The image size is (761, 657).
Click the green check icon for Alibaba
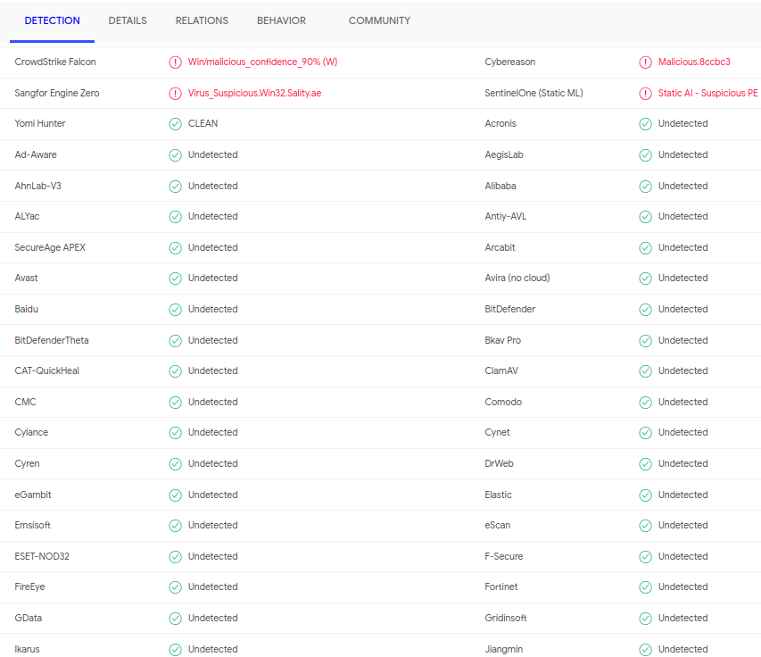point(645,186)
